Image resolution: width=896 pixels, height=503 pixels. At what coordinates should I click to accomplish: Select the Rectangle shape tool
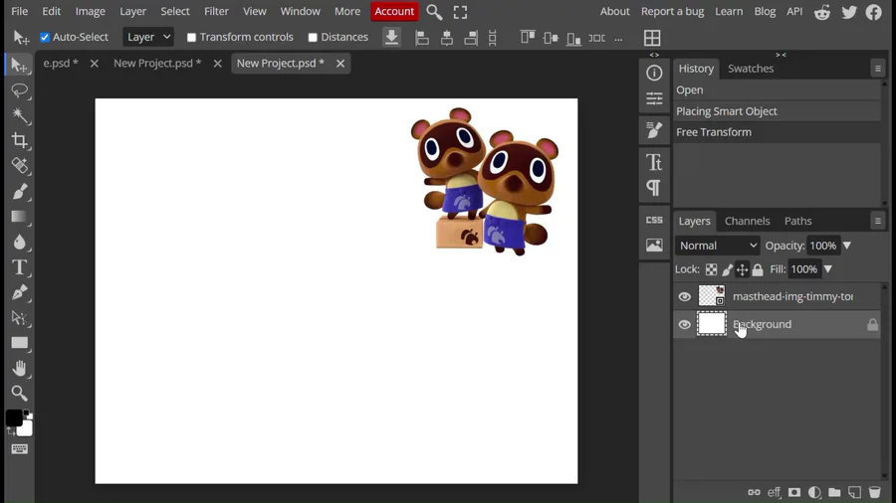click(20, 343)
